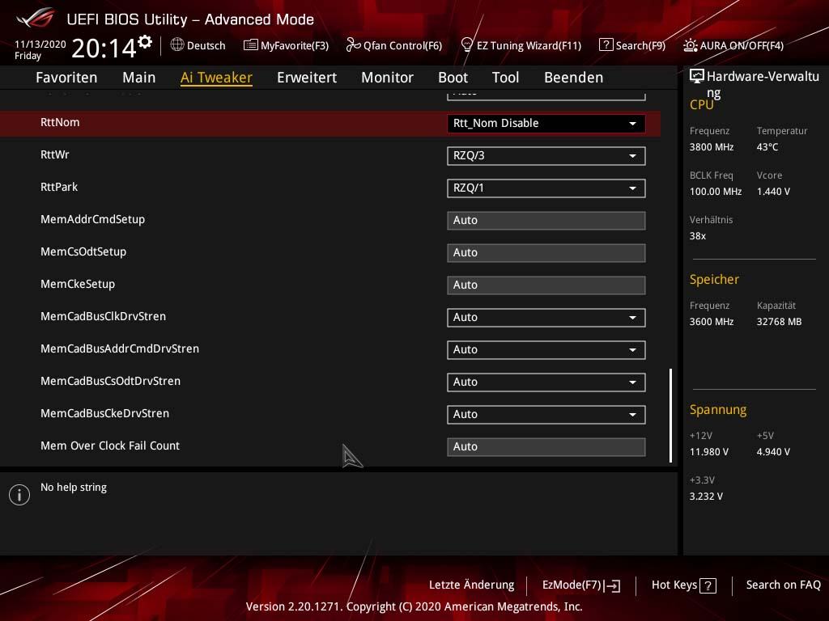
Task: Open the Search on FAQ link
Action: 783,585
